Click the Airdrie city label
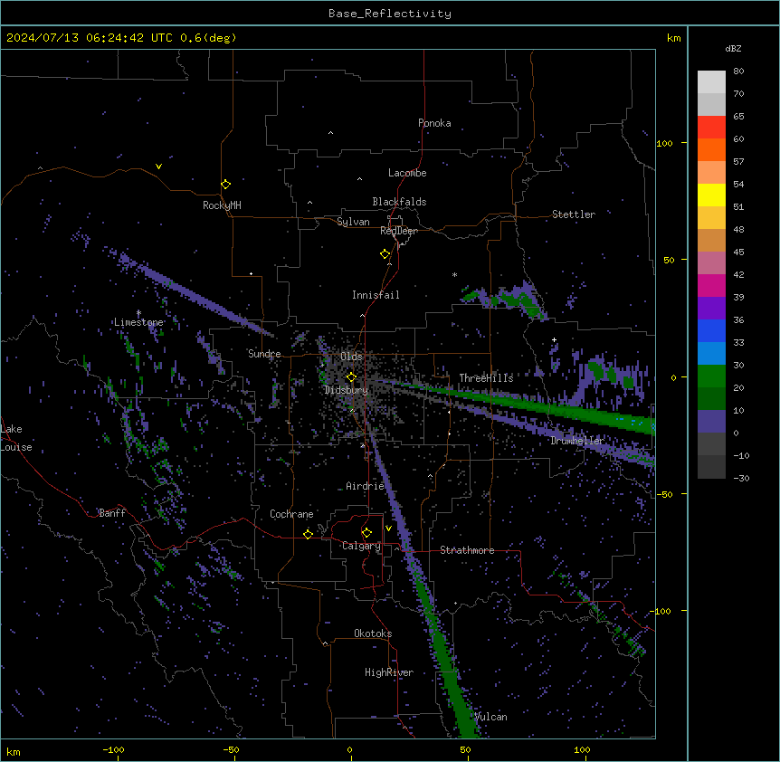The height and width of the screenshot is (762, 780). [366, 486]
